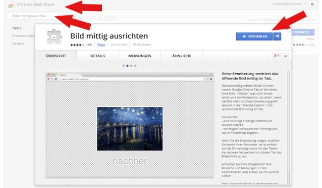Click the nachher screenshot preview image
Viewport: 322px width, 188px height.
(130, 124)
